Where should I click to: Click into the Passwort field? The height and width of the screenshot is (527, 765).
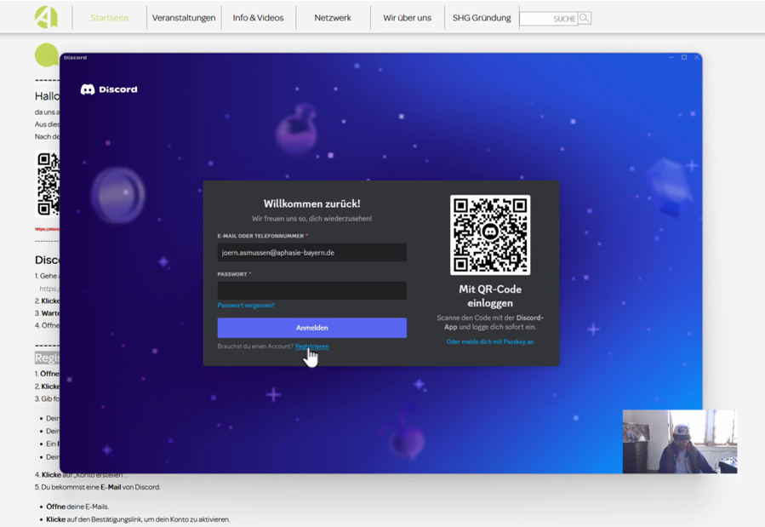(x=311, y=290)
